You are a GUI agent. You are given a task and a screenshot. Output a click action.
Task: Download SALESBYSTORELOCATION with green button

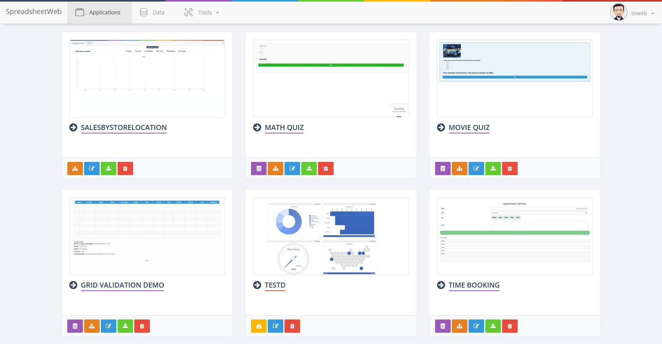coord(109,168)
